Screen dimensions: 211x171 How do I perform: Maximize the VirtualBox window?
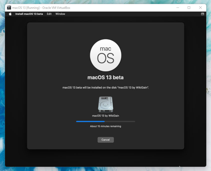click(x=189, y=8)
